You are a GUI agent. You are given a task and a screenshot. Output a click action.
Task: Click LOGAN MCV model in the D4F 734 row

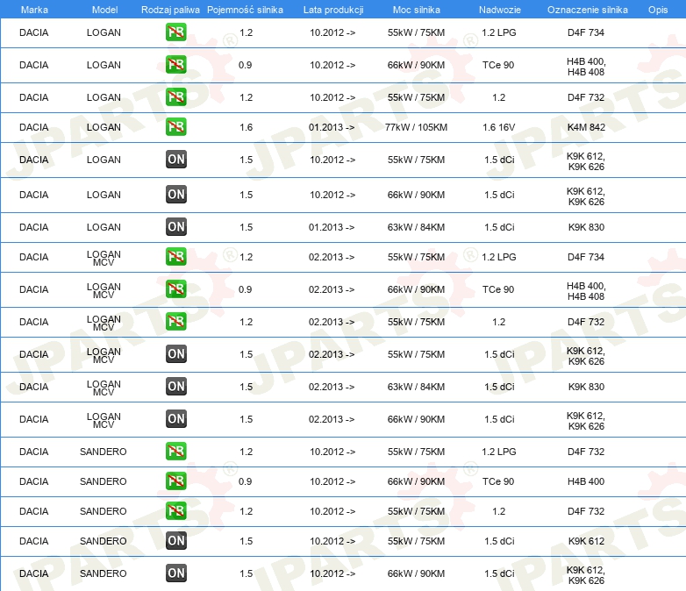click(104, 258)
